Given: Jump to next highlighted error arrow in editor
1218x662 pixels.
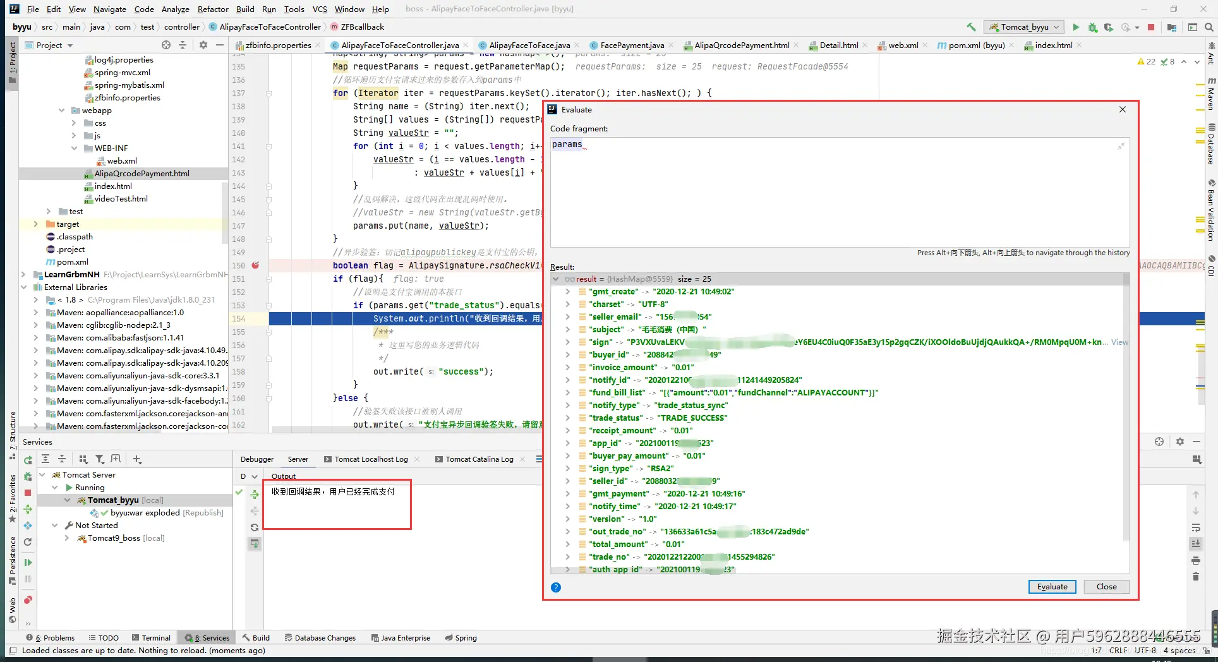Looking at the screenshot, I should [1197, 62].
